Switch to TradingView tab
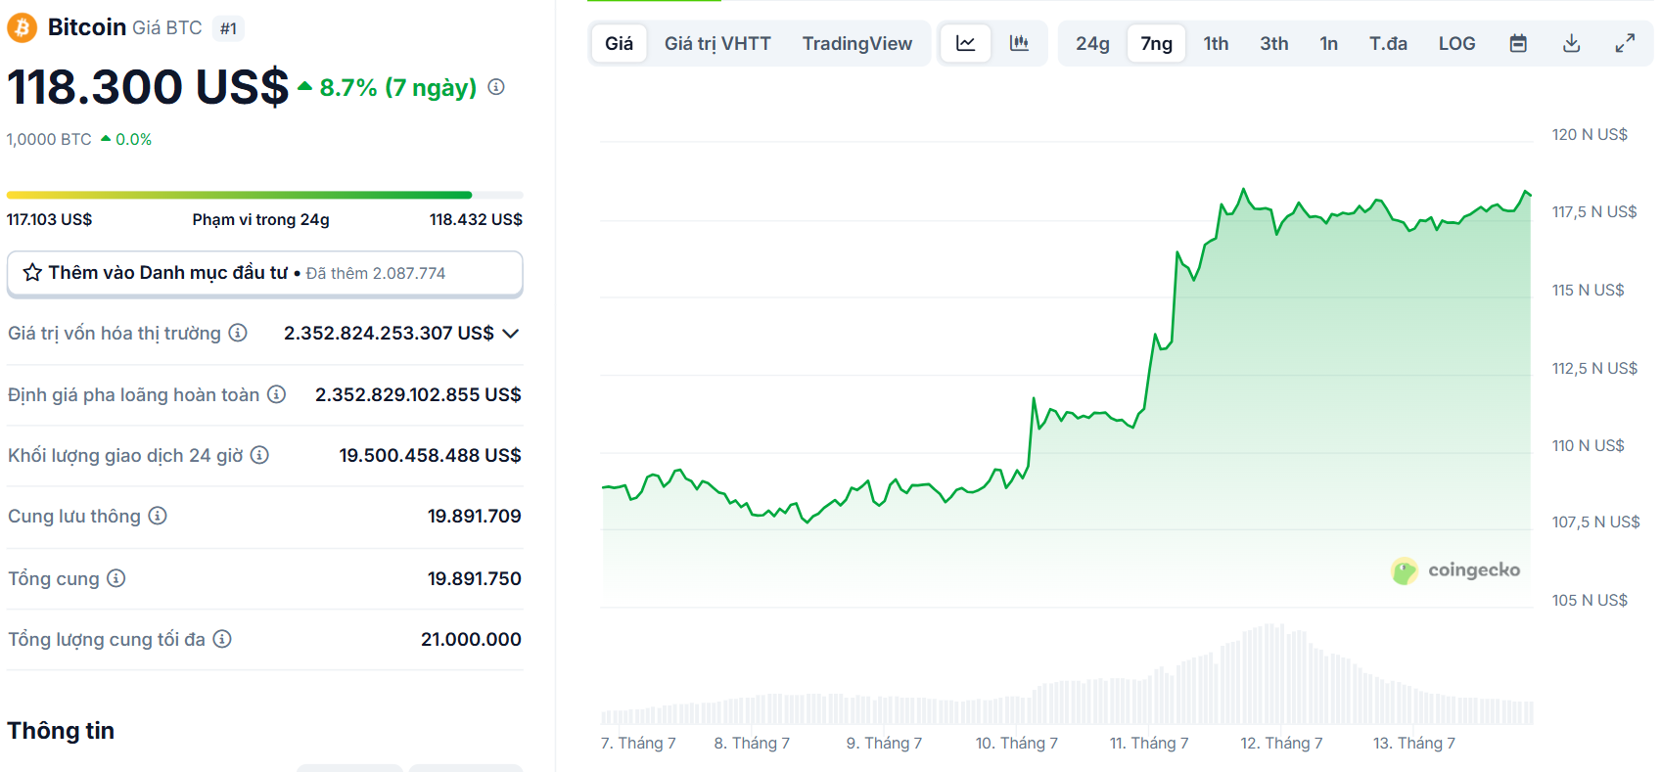Viewport: 1661px width, 772px height. click(857, 43)
